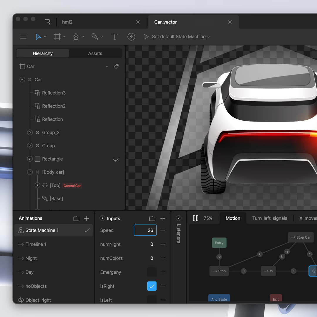Select the Pen tool in toolbar
The height and width of the screenshot is (317, 317).
(x=76, y=37)
